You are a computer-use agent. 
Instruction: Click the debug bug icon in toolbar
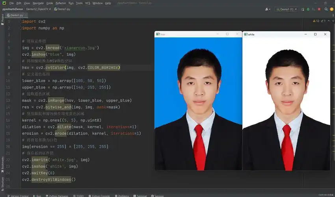point(308,9)
